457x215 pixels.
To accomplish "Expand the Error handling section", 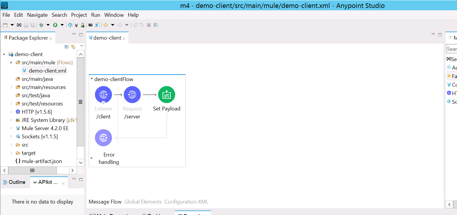I will click(x=92, y=158).
